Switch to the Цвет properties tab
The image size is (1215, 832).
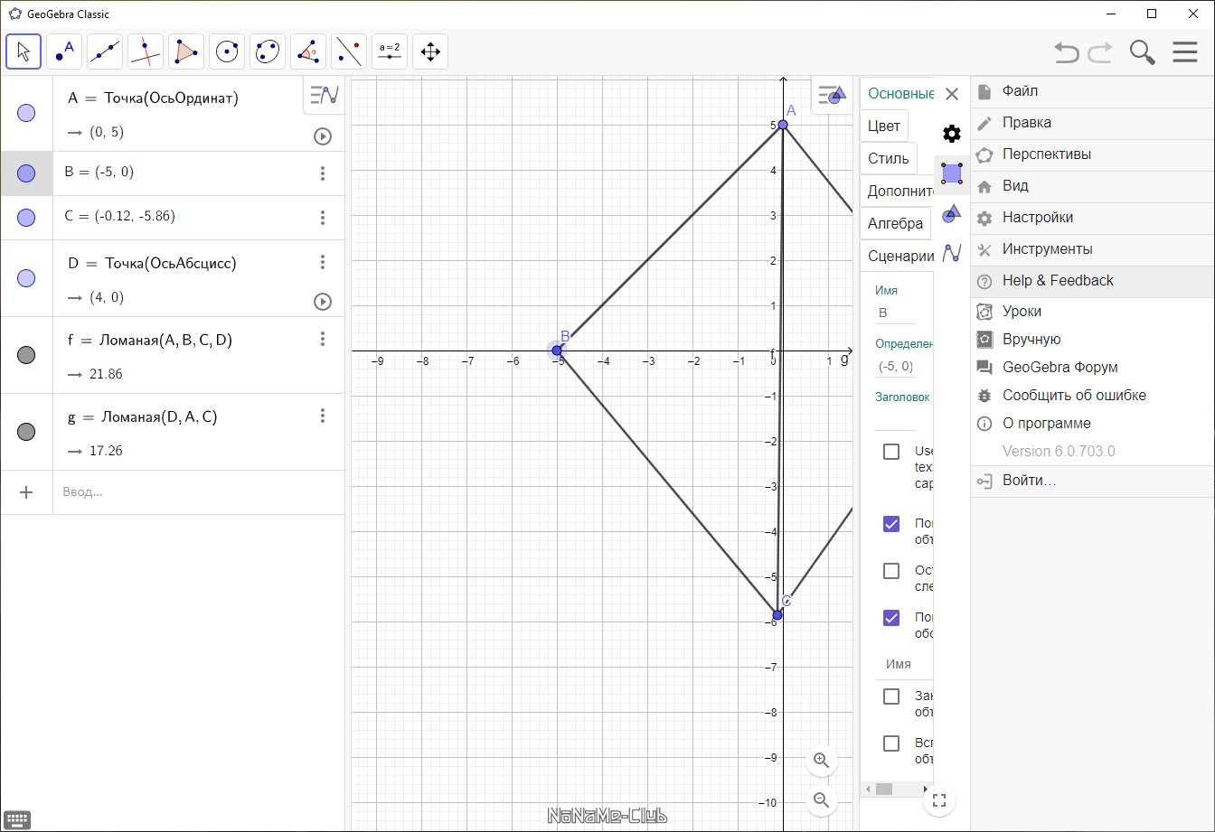[883, 126]
